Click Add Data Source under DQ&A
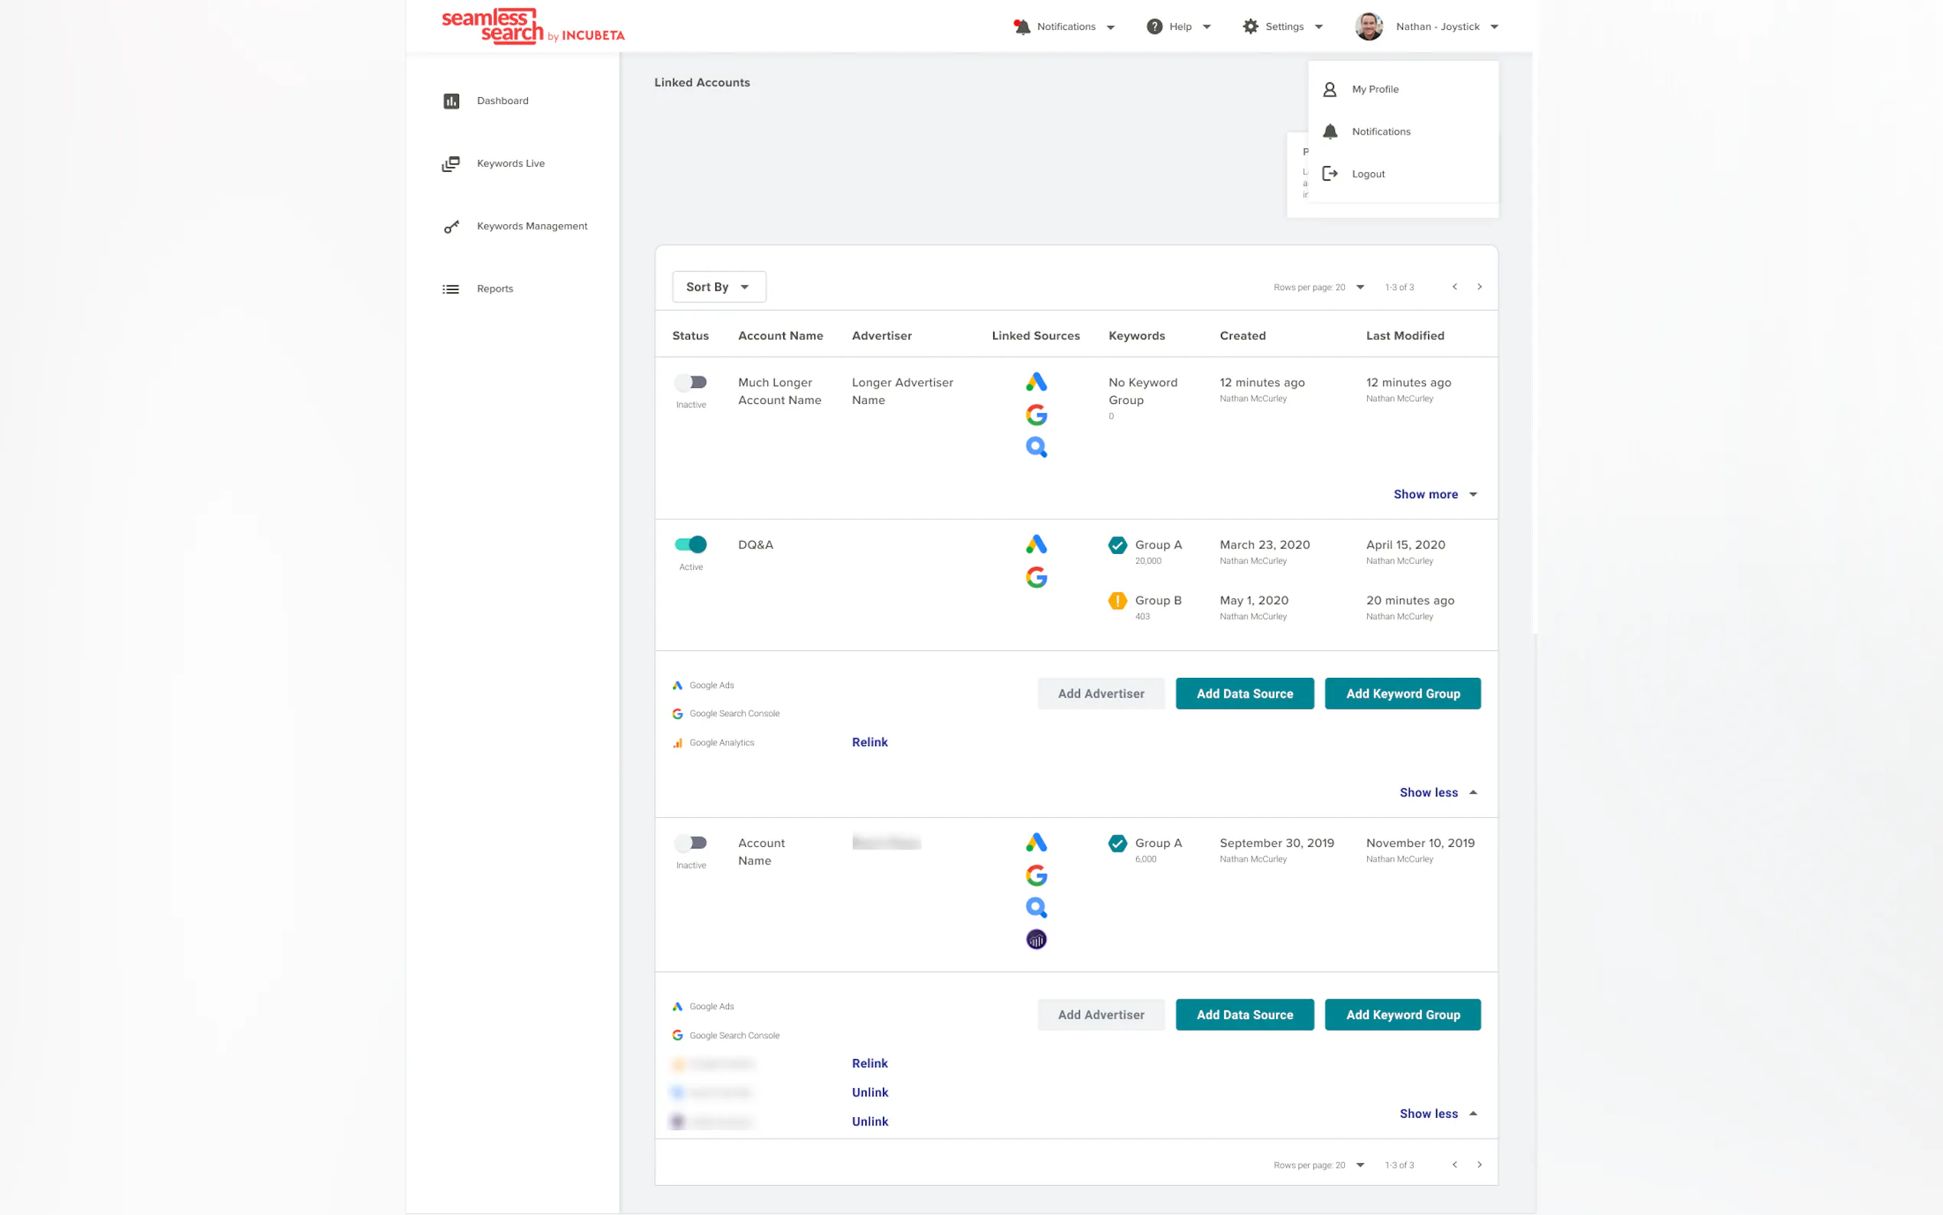1943x1215 pixels. coord(1244,693)
